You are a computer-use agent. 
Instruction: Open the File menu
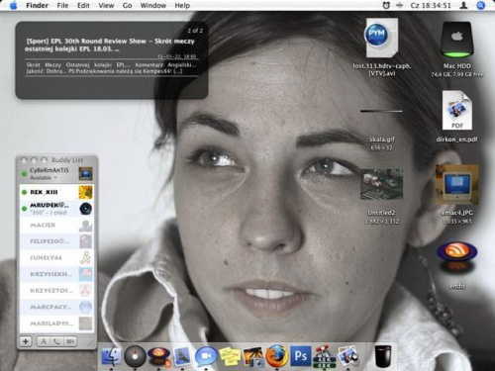pos(62,5)
